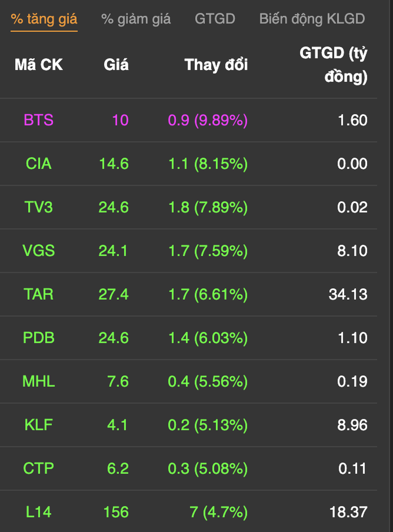393x532 pixels.
Task: Select BTS change value 0.9 (9.89%)
Action: click(x=208, y=120)
